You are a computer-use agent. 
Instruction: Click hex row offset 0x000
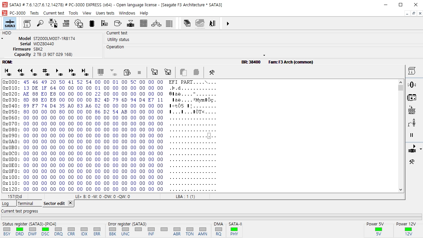tap(11, 82)
